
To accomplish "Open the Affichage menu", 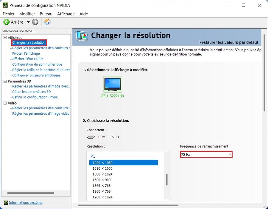I will pos(66,14).
